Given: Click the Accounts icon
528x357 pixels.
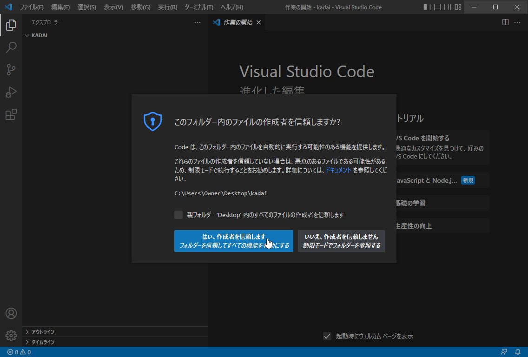Looking at the screenshot, I should coord(11,313).
